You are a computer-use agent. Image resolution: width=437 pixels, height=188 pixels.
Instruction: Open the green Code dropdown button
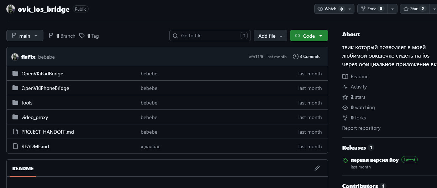pyautogui.click(x=309, y=36)
